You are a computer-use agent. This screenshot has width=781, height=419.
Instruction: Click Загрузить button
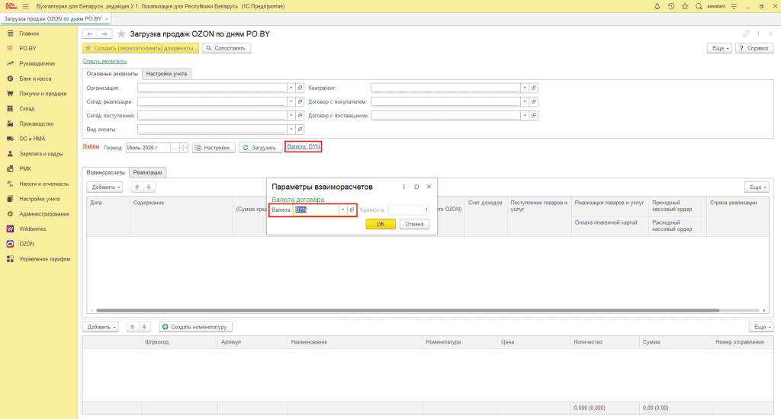pos(259,148)
